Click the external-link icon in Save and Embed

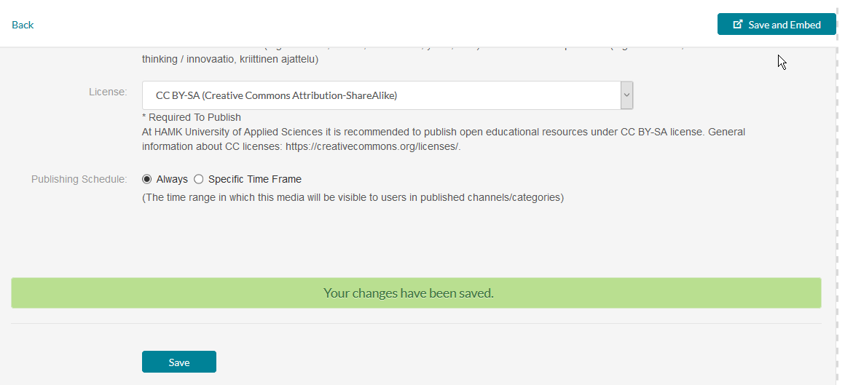pos(739,24)
